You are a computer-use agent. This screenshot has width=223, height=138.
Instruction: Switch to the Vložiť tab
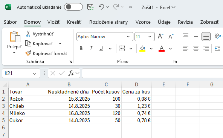click(x=54, y=22)
